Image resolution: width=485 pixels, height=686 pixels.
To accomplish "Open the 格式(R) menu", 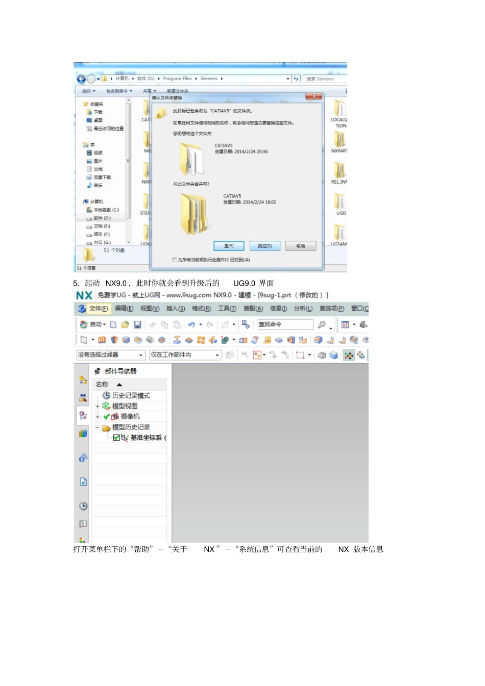I will click(x=201, y=309).
